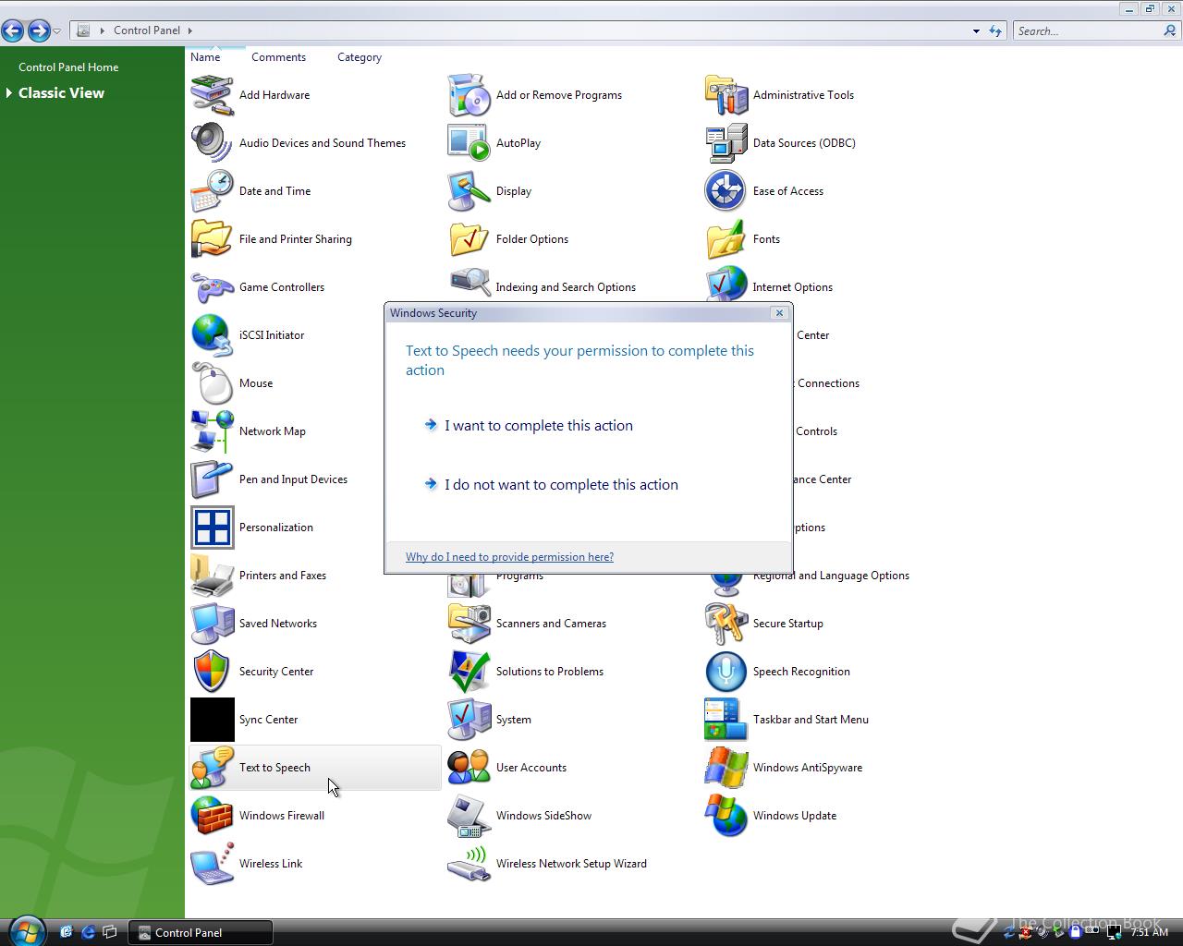Open Pen and Input Devices icon
This screenshot has width=1183, height=946.
click(x=212, y=479)
